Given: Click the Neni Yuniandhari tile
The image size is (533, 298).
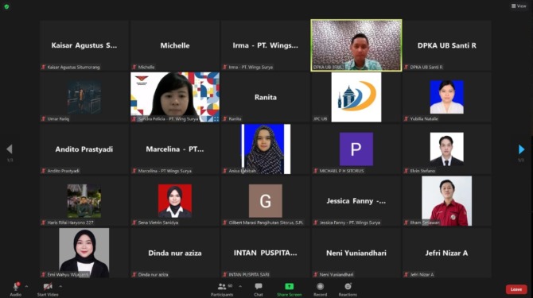Looking at the screenshot, I should tap(356, 253).
